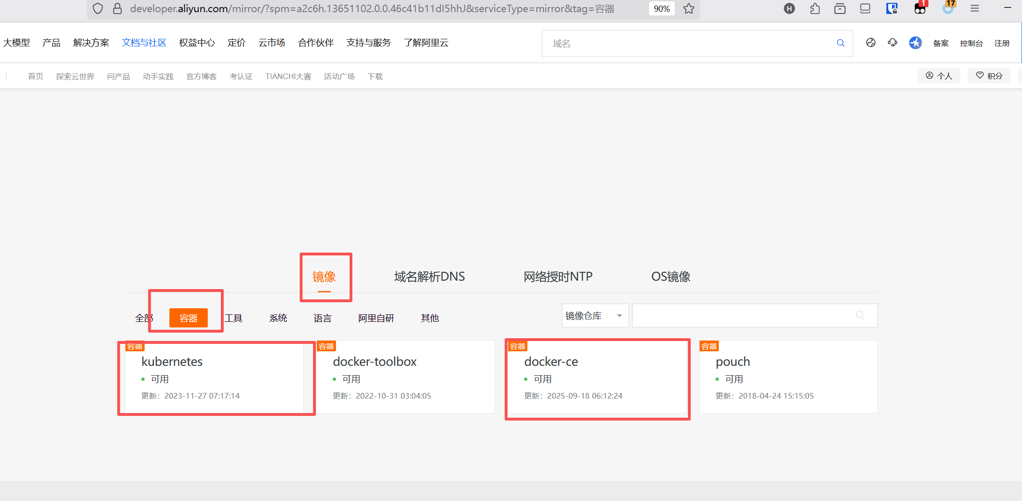Screen dimensions: 1022x501
Task: Switch to the 网络授时NTP tab
Action: tap(558, 276)
